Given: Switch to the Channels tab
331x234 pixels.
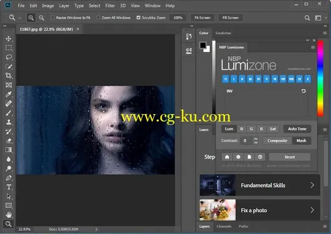Looking at the screenshot, I should [224, 226].
